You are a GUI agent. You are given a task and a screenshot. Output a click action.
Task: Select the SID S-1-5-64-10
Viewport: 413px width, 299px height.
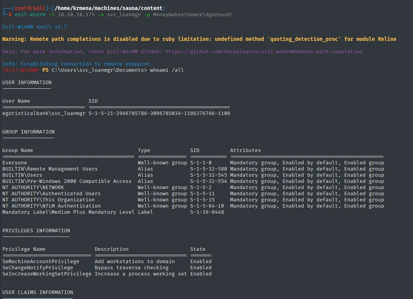[x=207, y=206]
